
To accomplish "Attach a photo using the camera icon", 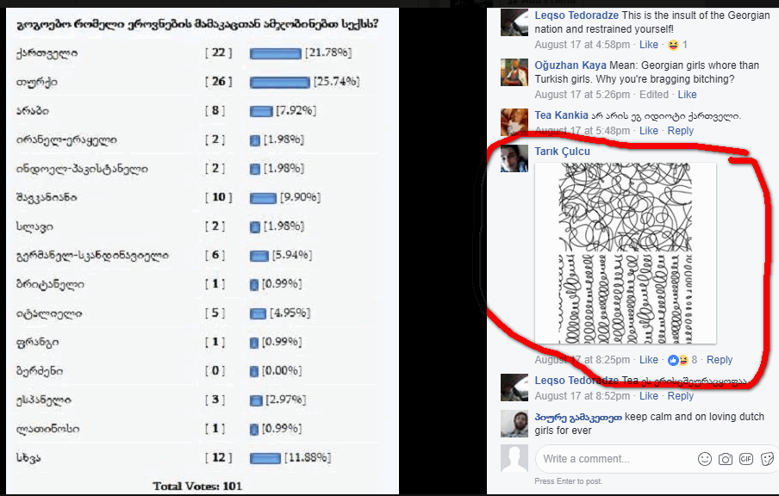I will pos(726,459).
